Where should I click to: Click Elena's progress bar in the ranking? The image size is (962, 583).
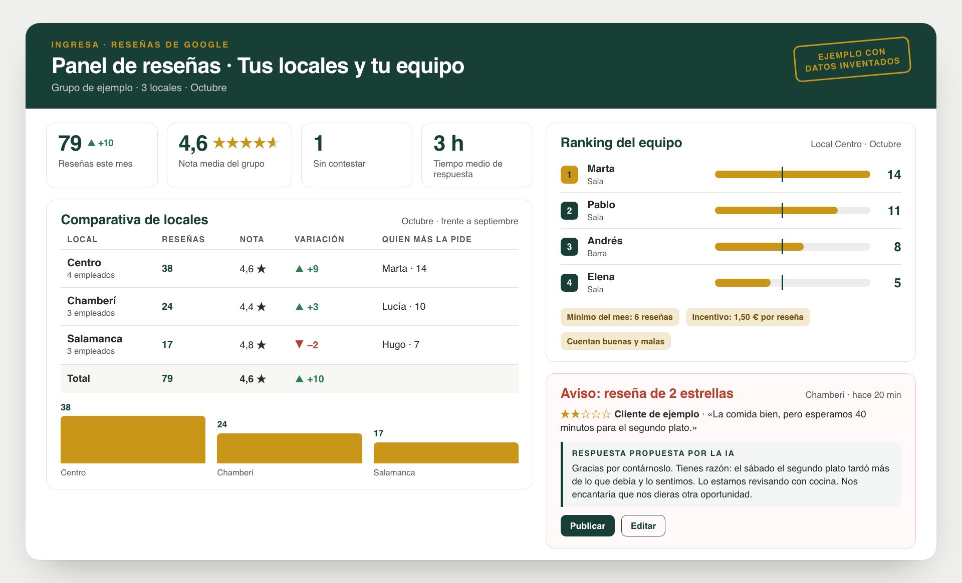[792, 283]
